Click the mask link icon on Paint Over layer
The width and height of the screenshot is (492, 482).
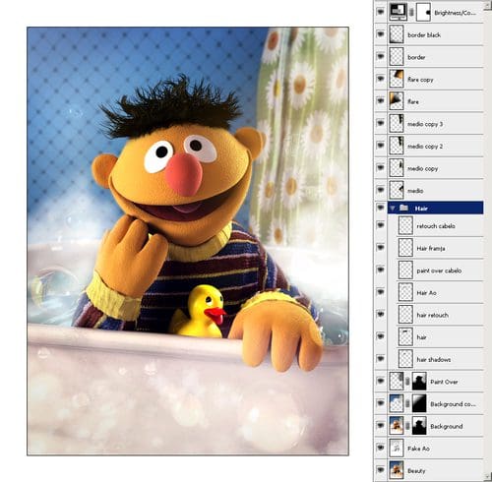click(x=407, y=382)
